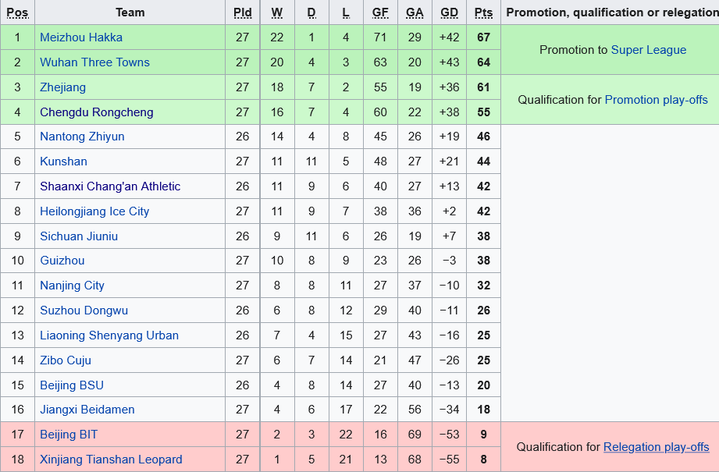Viewport: 719px width, 472px height.
Task: Open the Promotion play-offs link
Action: [x=656, y=100]
